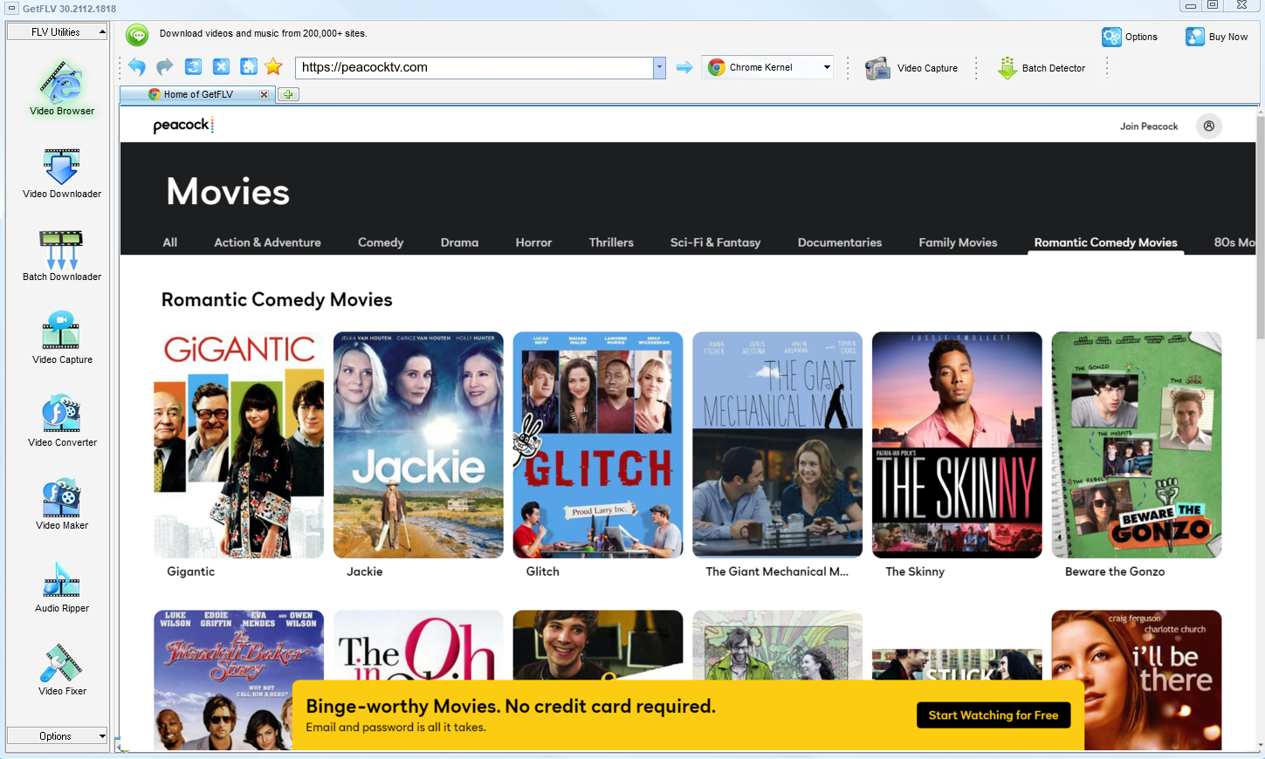The height and width of the screenshot is (759, 1265).
Task: Expand the FLV Utilities dropdown
Action: pos(57,32)
